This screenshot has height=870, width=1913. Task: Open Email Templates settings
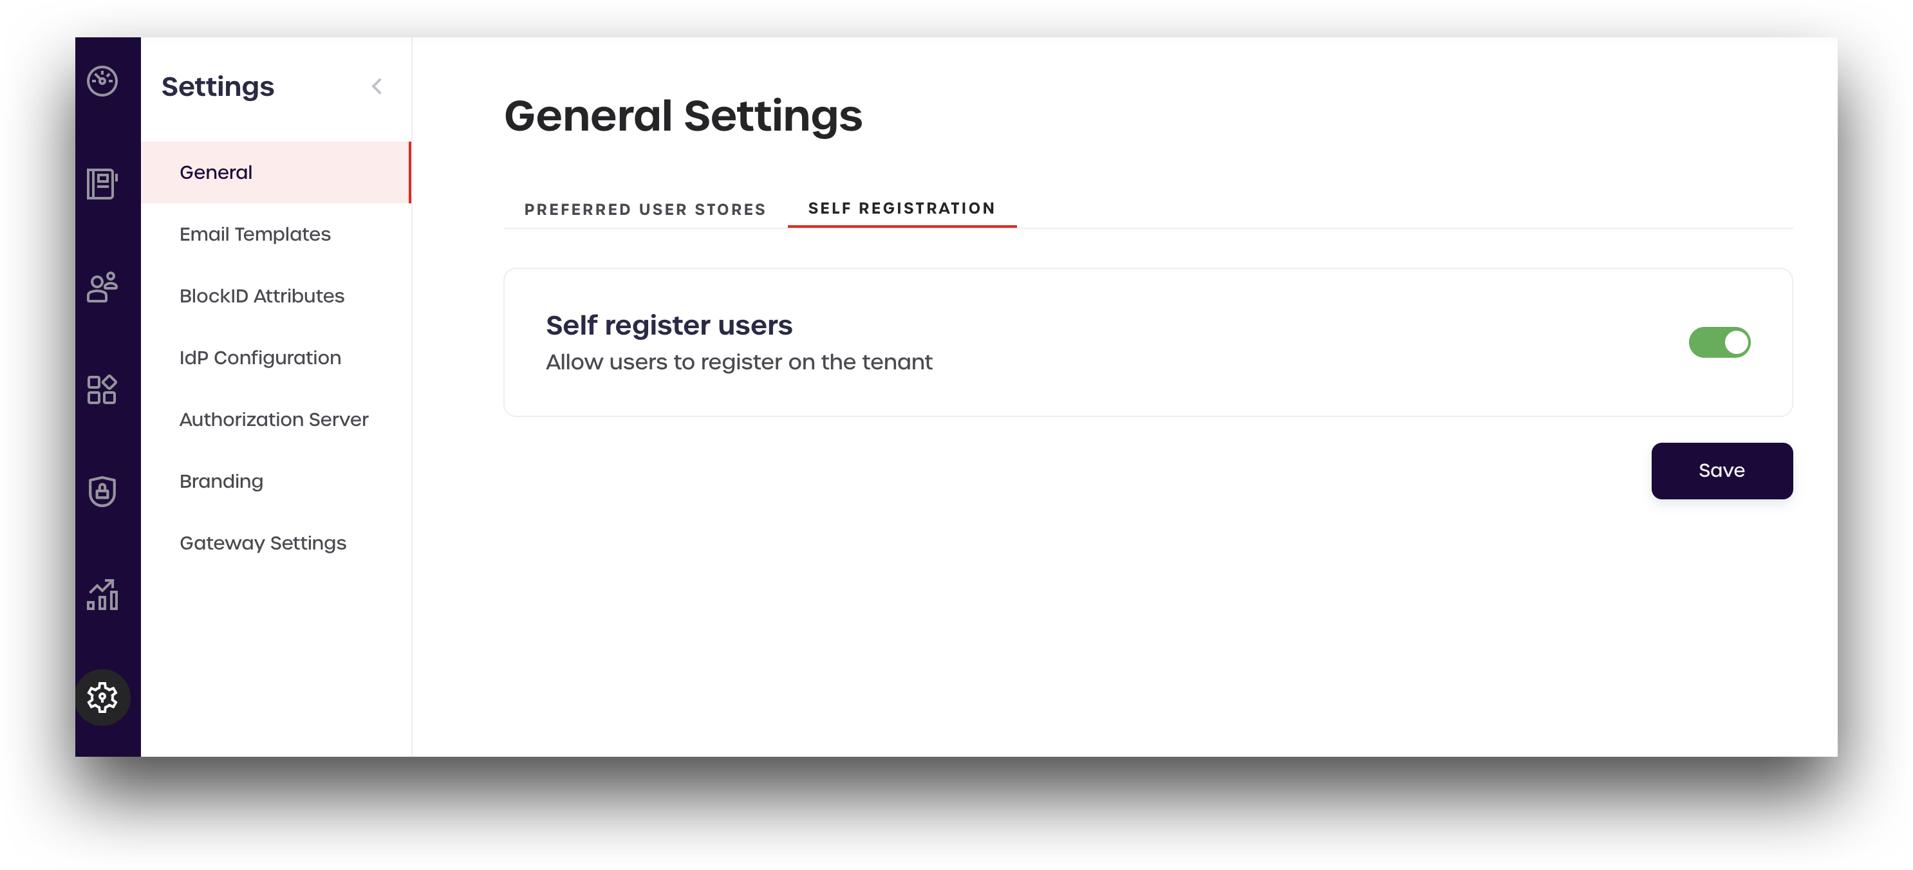pos(255,234)
